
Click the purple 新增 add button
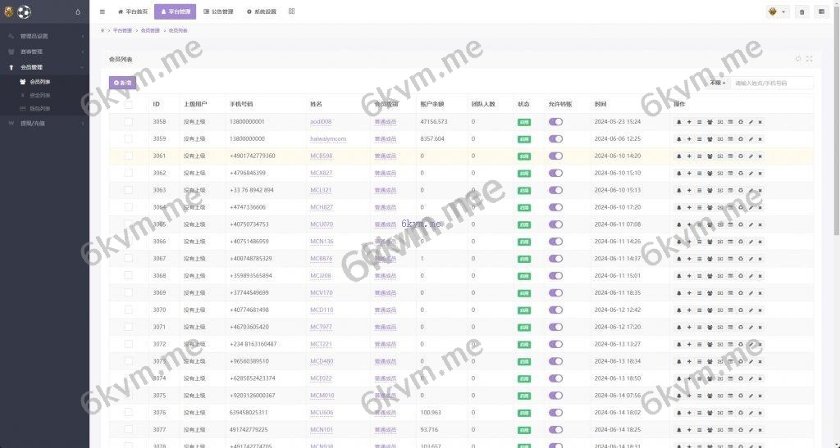coord(123,83)
